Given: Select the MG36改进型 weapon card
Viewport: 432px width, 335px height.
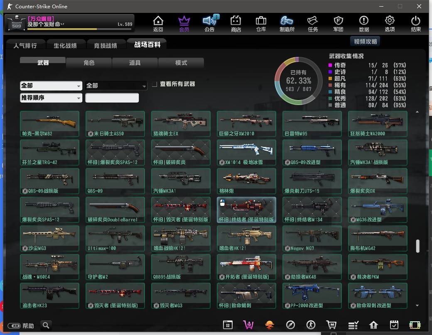Looking at the screenshot, I should click(x=378, y=210).
